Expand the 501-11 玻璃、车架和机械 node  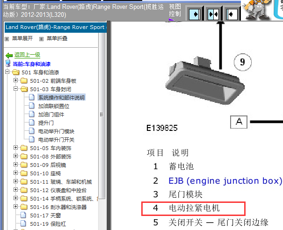pos(16,181)
